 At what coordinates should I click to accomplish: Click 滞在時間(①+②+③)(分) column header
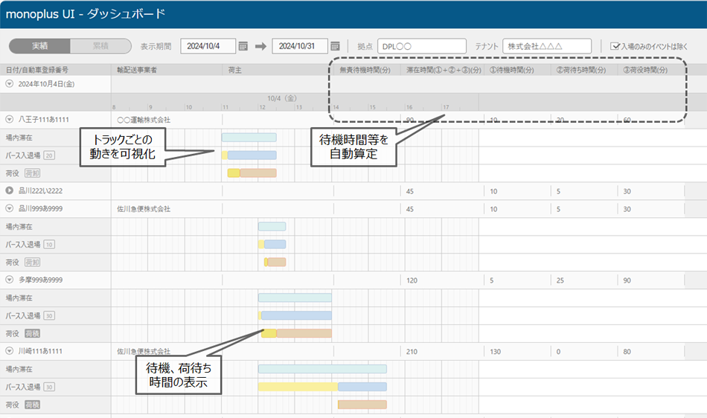pos(443,70)
